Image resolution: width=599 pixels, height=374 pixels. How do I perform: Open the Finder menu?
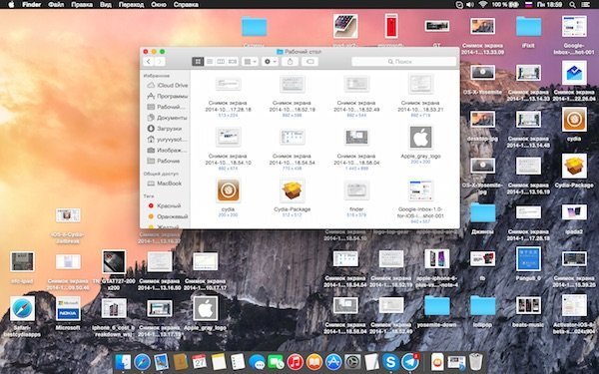point(32,5)
